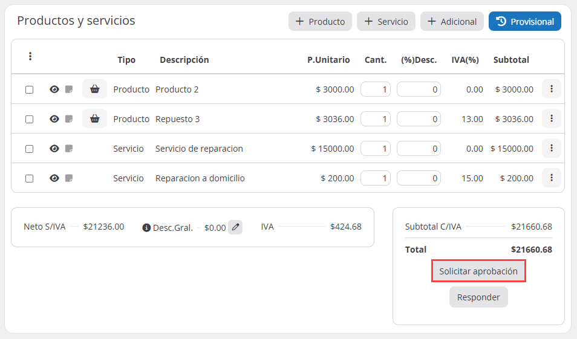
Task: Click the note icon on Producto 2 row
Action: coord(69,89)
